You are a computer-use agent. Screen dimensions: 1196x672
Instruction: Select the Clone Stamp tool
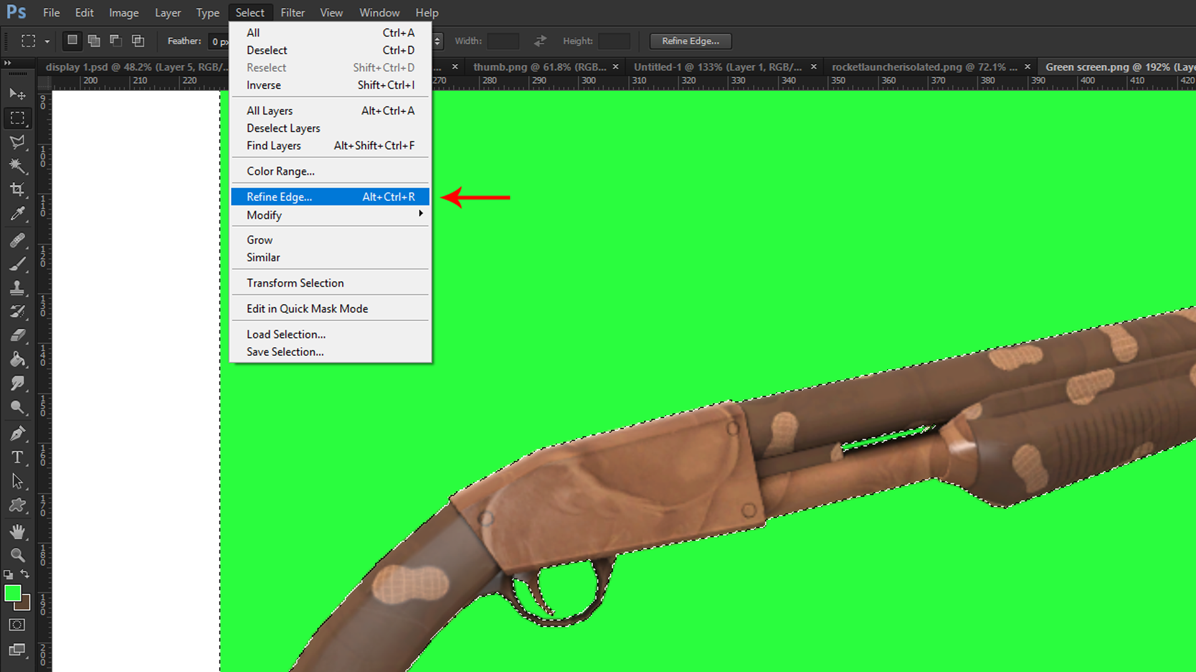[x=17, y=287]
